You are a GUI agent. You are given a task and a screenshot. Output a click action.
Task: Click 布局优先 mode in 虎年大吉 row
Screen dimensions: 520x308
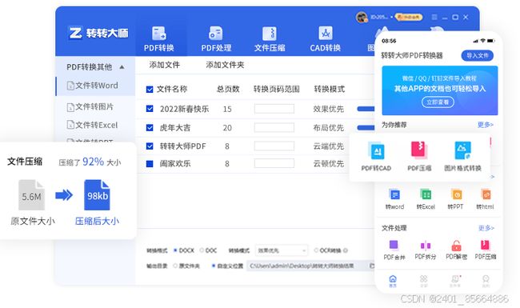[329, 128]
